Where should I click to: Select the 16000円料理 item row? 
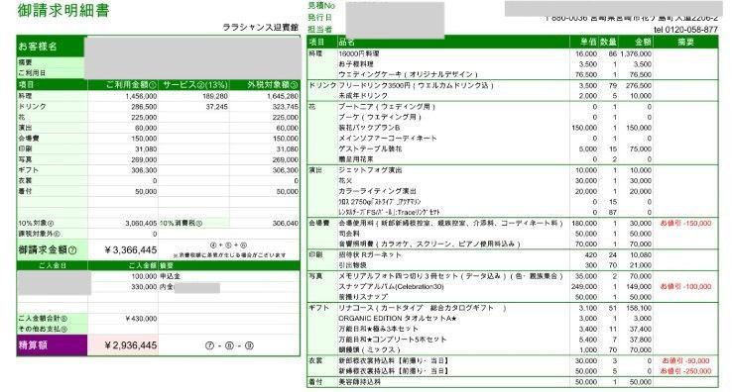[x=512, y=53]
